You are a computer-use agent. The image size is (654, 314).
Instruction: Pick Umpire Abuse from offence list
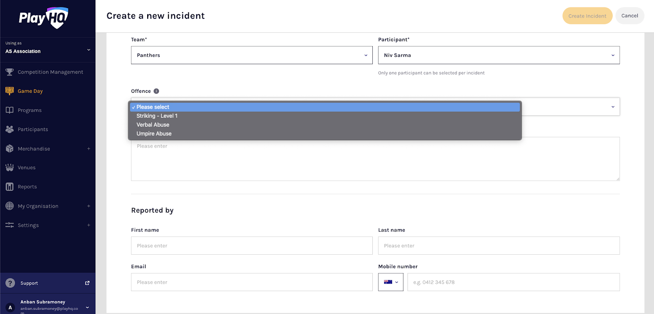[x=154, y=134]
